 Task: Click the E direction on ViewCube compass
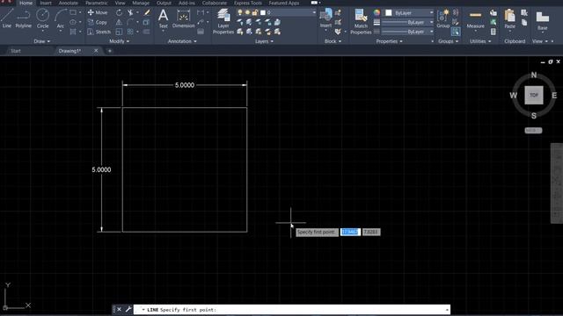point(554,96)
